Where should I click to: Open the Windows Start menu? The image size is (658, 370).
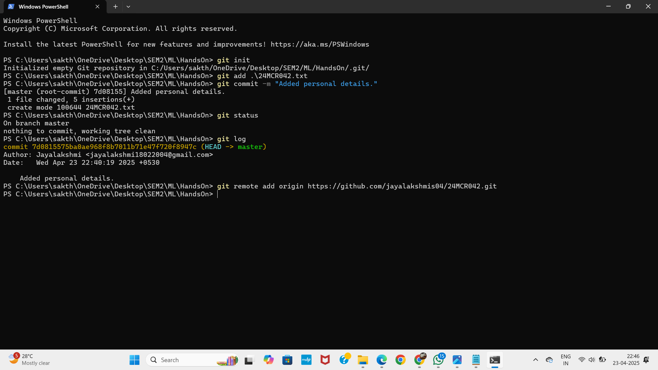tap(134, 360)
